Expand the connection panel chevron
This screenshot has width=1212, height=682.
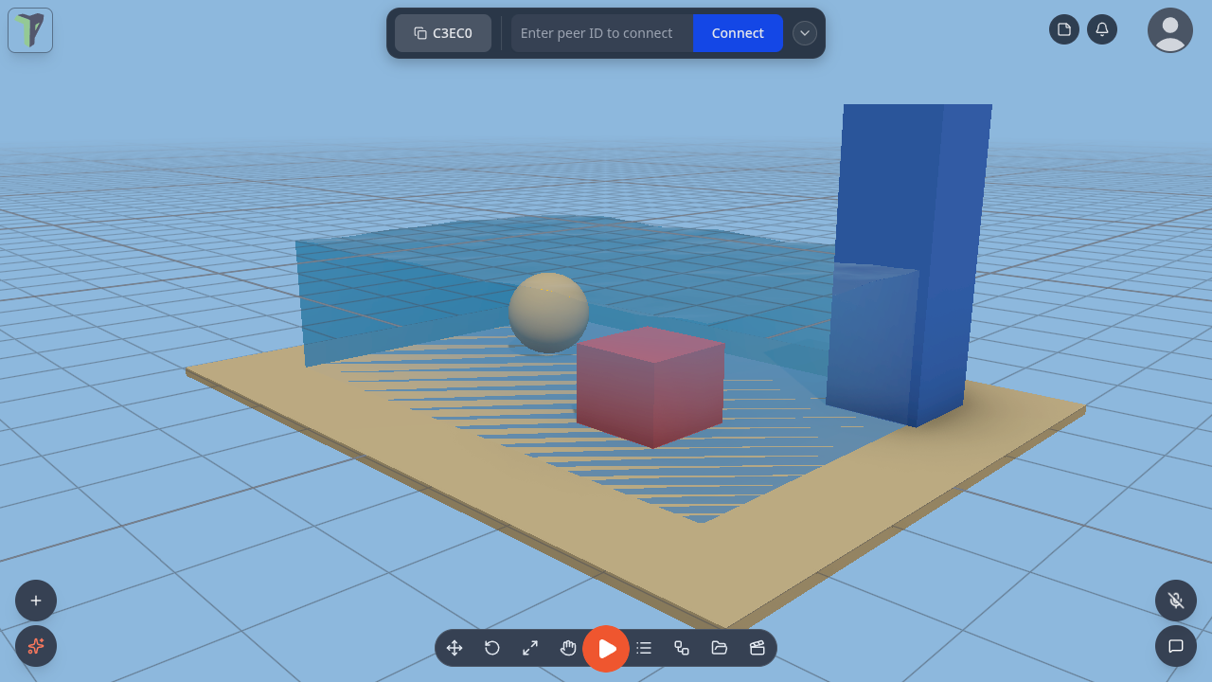805,33
